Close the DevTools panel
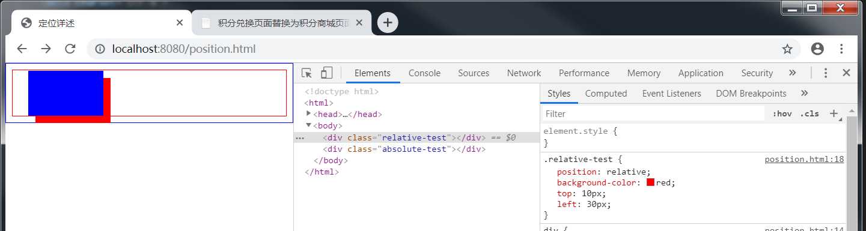866x231 pixels. [846, 73]
